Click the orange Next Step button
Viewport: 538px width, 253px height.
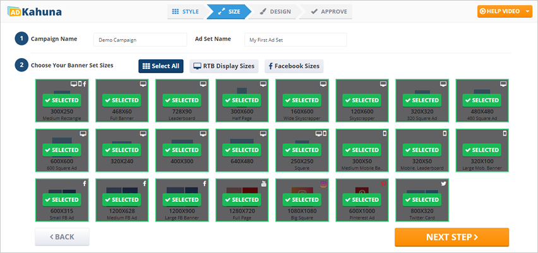click(x=451, y=237)
